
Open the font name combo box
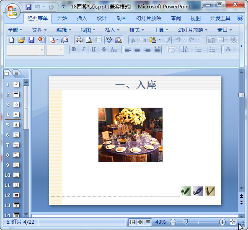[26, 50]
